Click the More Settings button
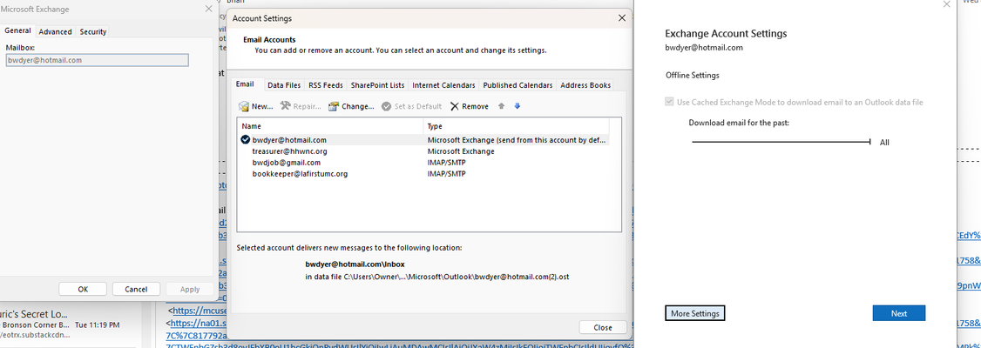Screen dimensions: 981x348 [x=694, y=313]
